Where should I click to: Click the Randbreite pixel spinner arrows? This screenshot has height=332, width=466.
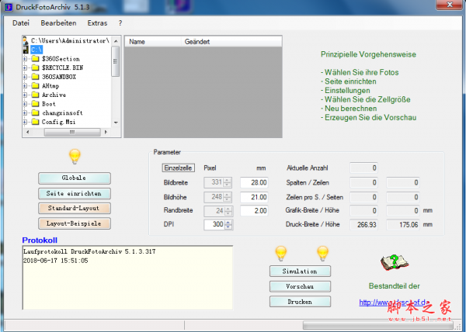[228, 211]
